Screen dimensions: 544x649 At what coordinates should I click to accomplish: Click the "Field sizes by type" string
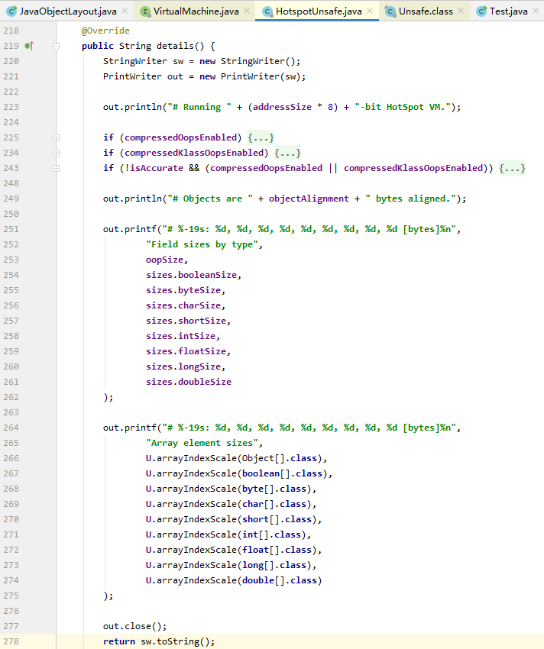click(202, 244)
